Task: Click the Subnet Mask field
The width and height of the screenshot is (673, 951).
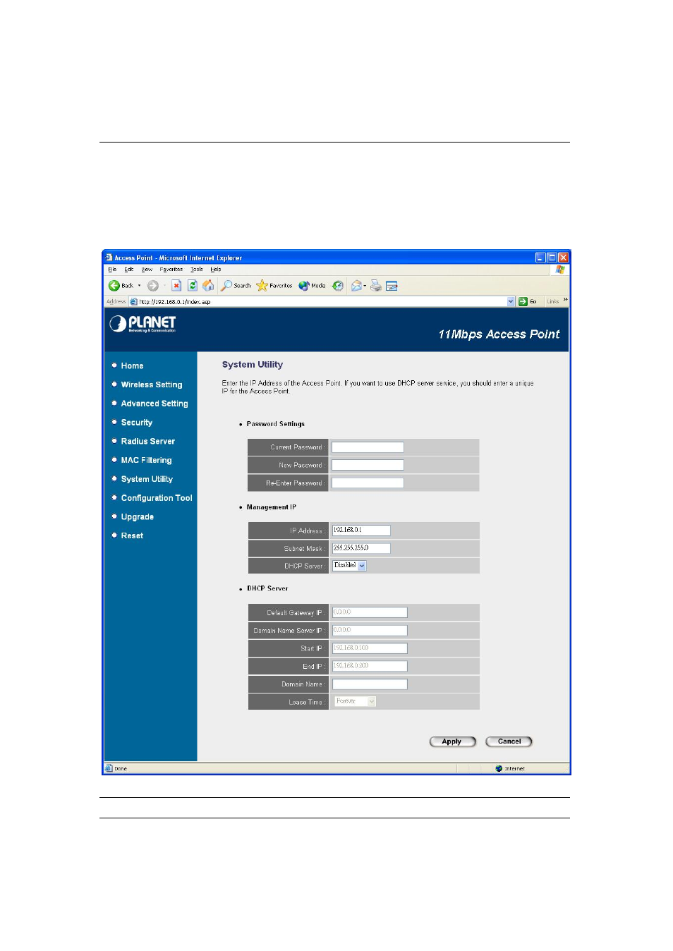Action: [x=361, y=548]
